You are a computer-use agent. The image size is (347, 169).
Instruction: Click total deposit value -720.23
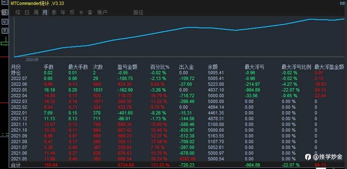[187, 165]
